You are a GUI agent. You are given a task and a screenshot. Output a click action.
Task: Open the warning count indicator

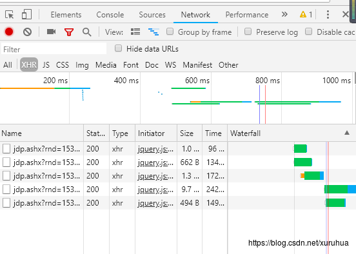[x=306, y=15]
